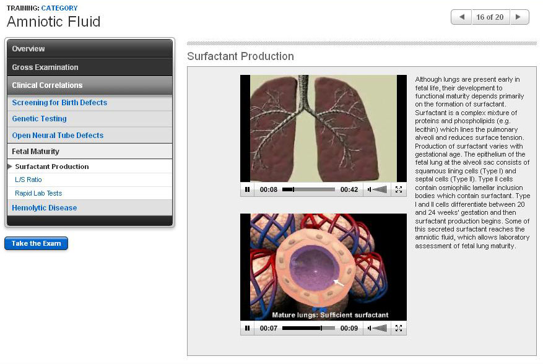Seek on the top video progress bar
The height and width of the screenshot is (364, 543).
click(308, 189)
